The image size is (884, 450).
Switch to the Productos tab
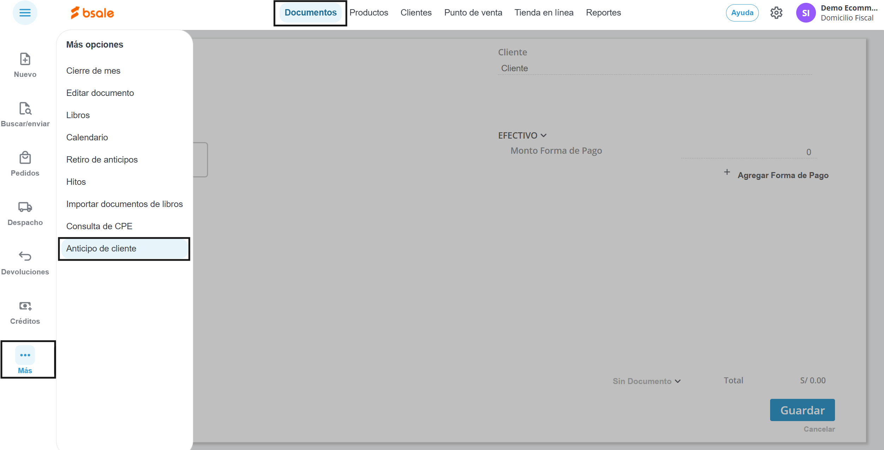tap(368, 13)
